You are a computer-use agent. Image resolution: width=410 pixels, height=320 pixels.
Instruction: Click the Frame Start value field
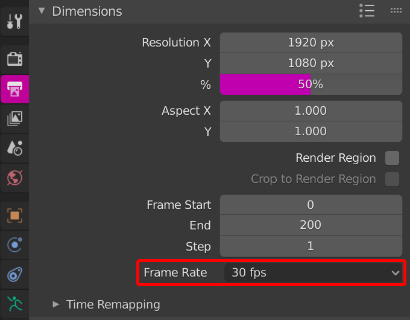point(311,205)
